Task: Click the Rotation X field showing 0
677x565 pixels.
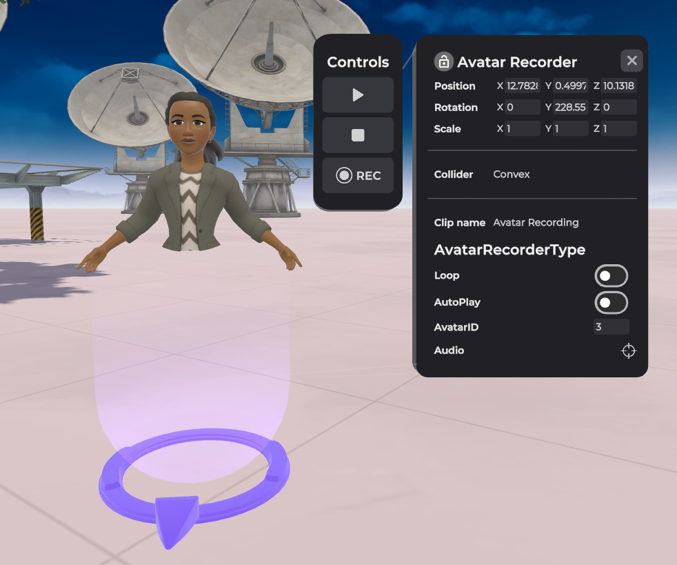Action: (521, 107)
